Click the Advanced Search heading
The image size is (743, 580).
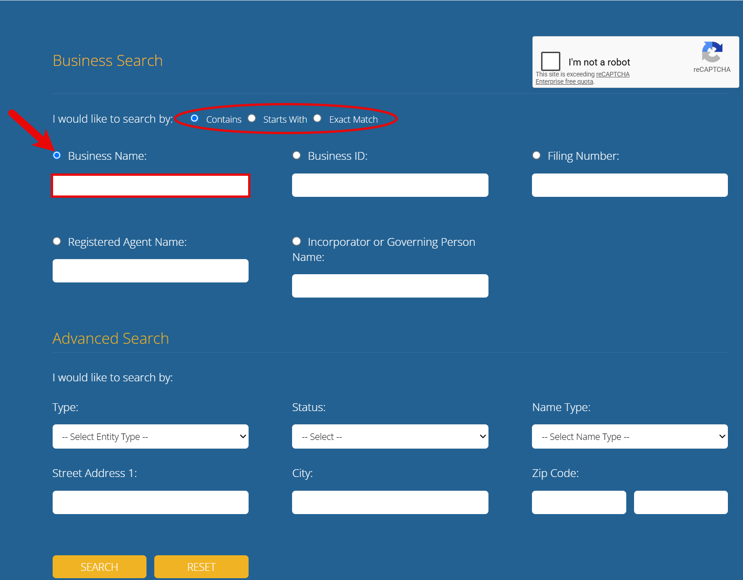(111, 338)
